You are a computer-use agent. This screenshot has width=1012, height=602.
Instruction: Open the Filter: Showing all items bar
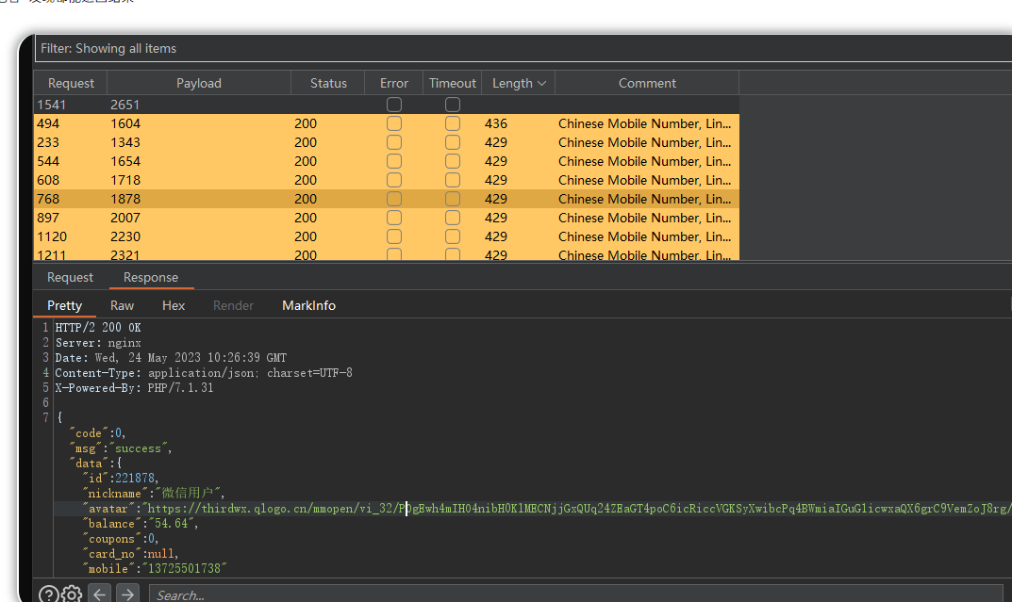[377, 48]
